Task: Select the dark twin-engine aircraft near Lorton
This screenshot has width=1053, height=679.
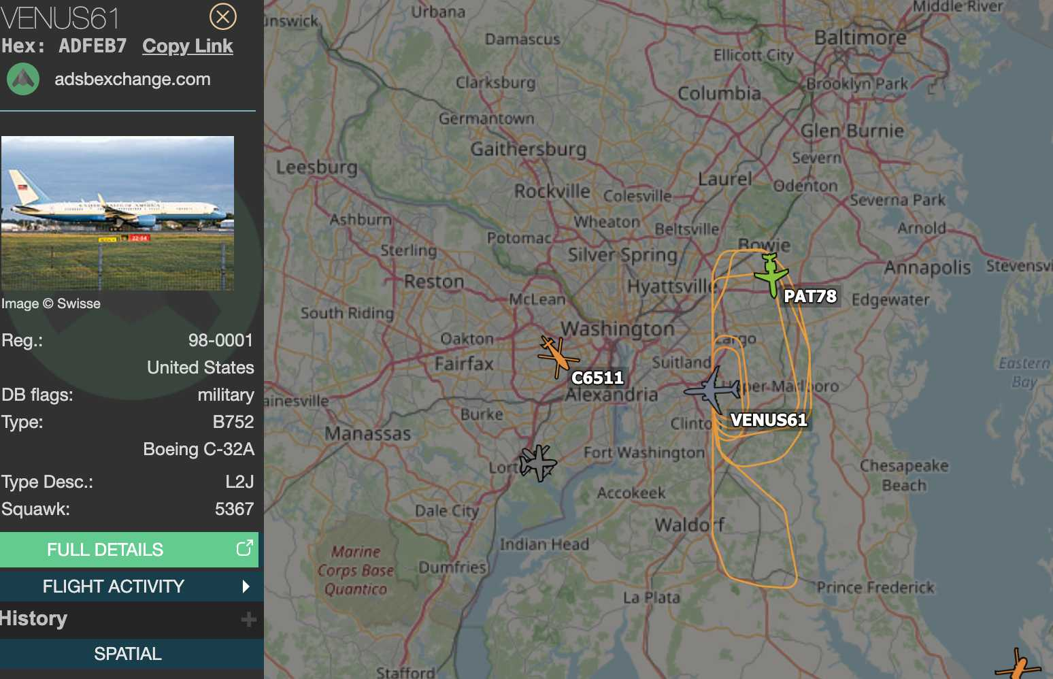Action: 538,463
